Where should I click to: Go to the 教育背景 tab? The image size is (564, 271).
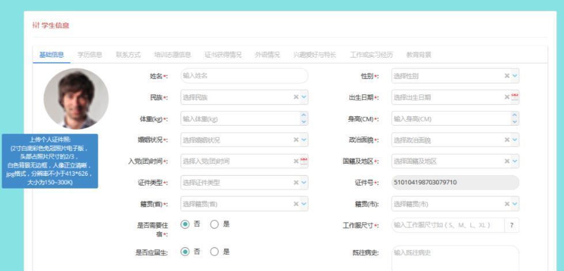(419, 55)
